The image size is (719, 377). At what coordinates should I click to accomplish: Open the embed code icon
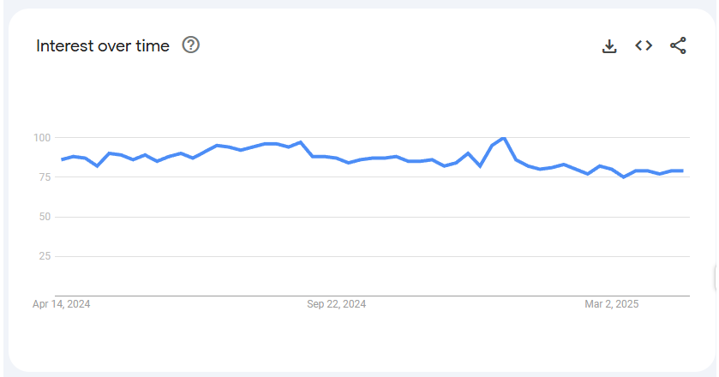pyautogui.click(x=644, y=45)
